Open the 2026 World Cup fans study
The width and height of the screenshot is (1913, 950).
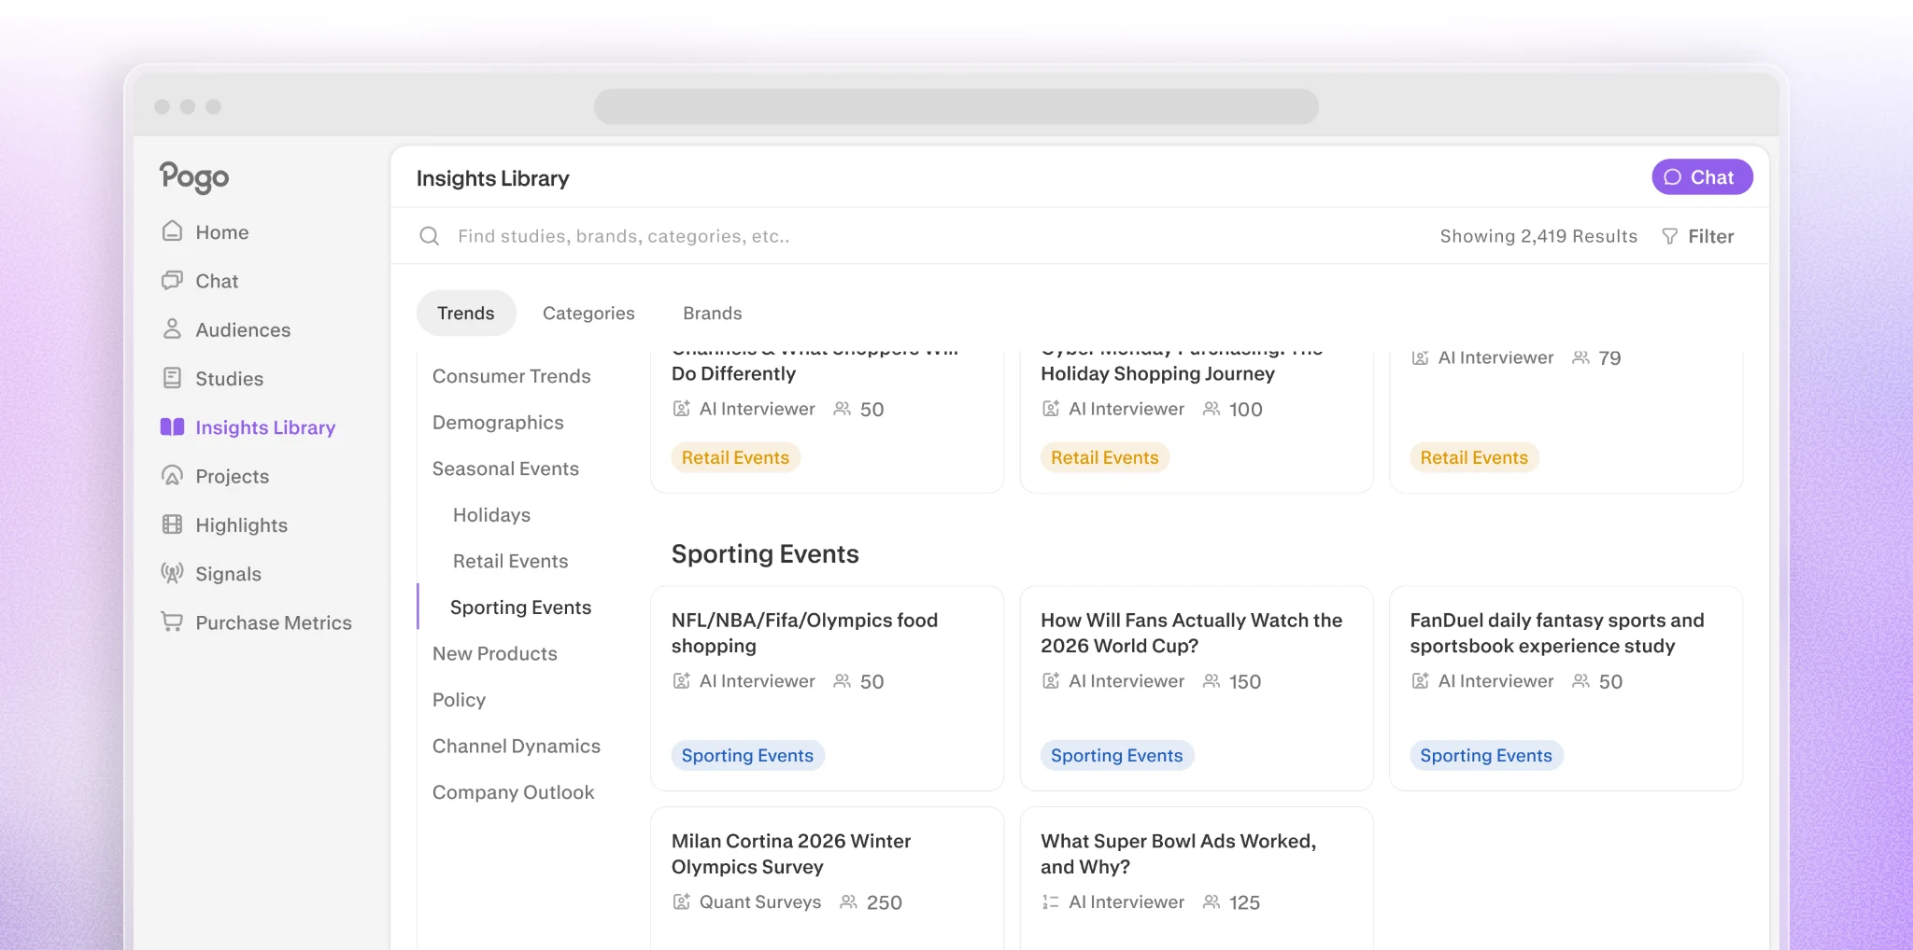1197,689
